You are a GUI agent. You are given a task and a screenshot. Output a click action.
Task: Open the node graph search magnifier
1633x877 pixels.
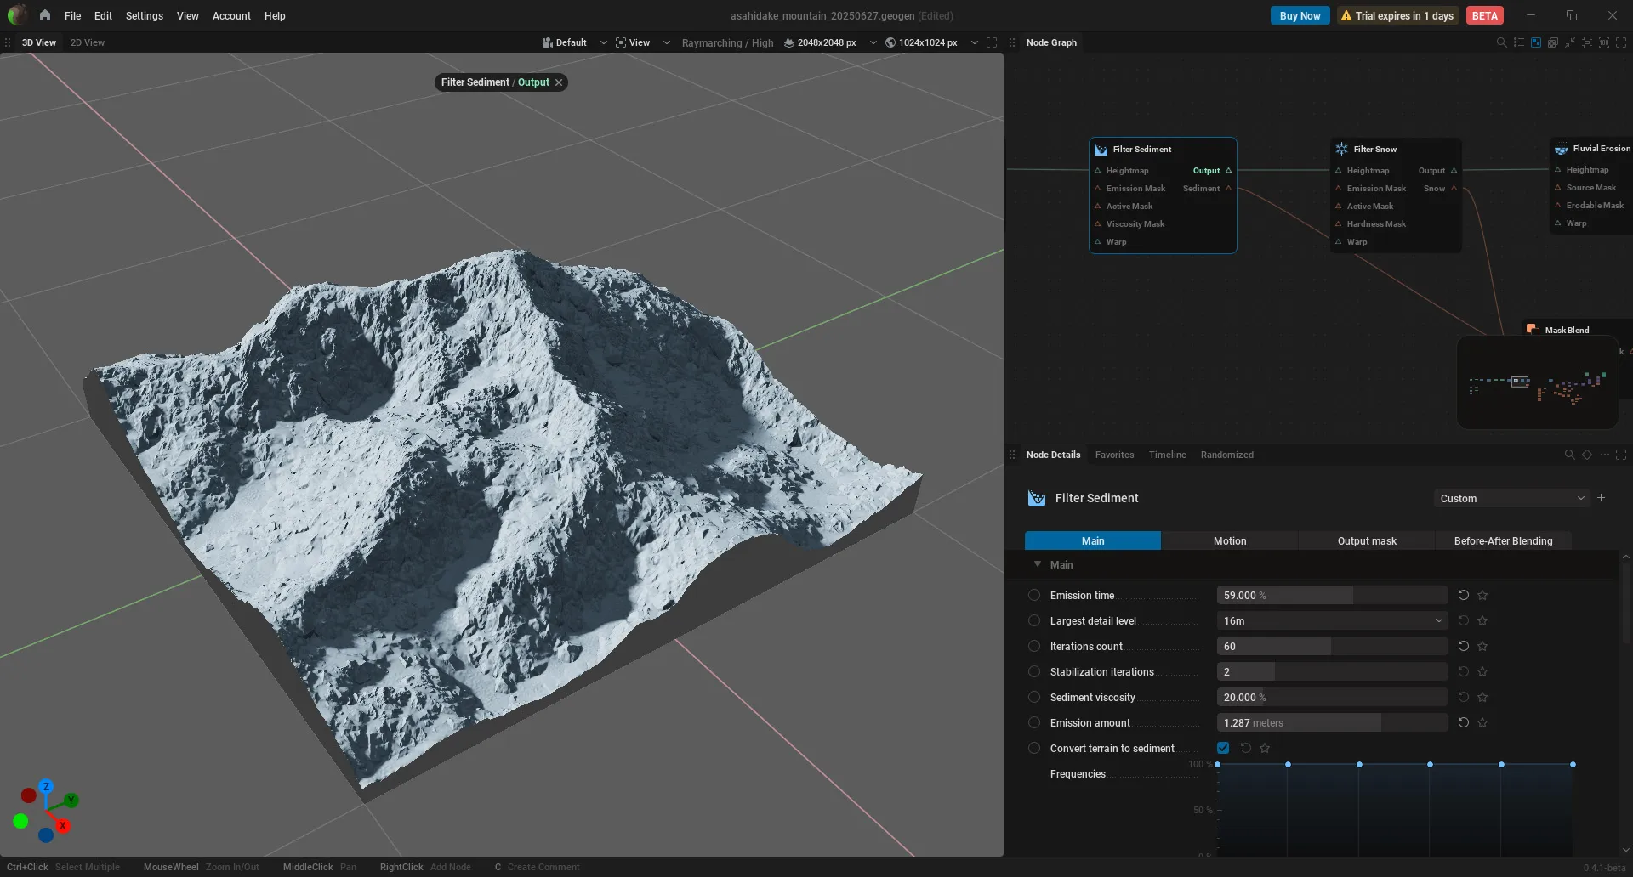(x=1501, y=42)
